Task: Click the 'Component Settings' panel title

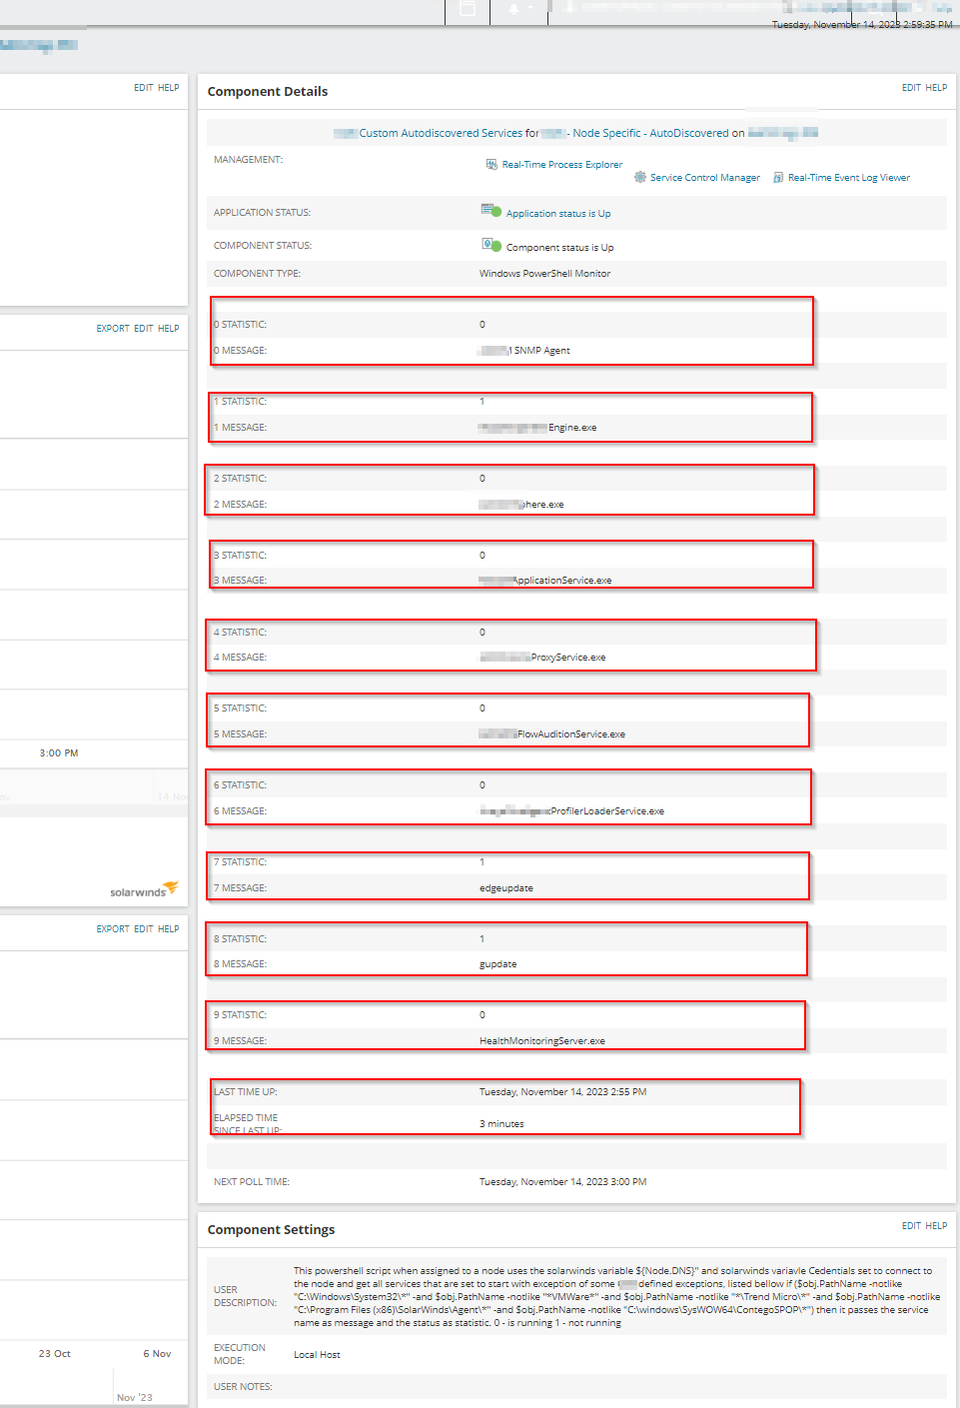Action: pyautogui.click(x=271, y=1229)
